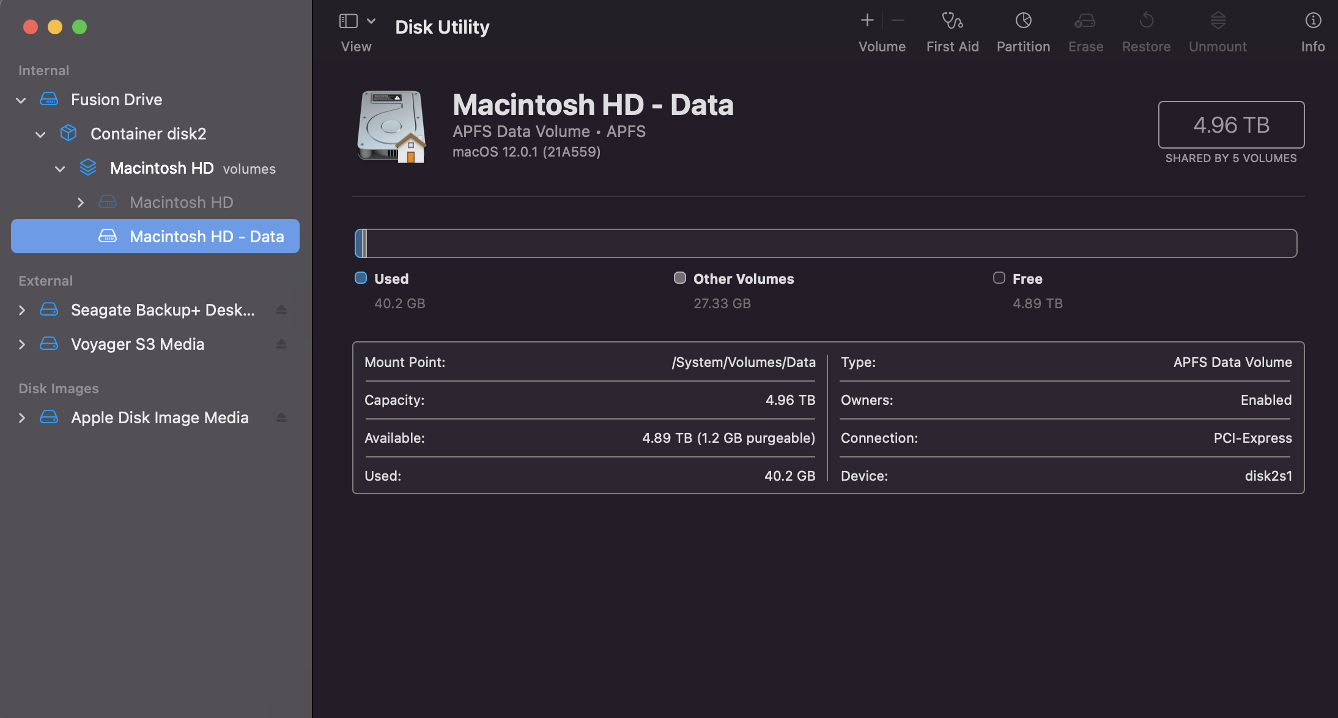The width and height of the screenshot is (1338, 718).
Task: Collapse the Container disk2 entry
Action: pos(41,135)
